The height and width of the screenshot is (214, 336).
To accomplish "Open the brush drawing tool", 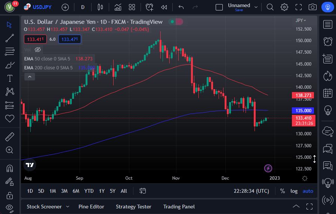I will tap(10, 65).
